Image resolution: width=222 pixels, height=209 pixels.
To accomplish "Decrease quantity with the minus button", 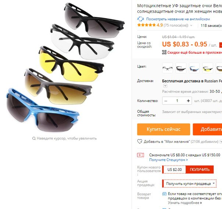I will pos(166,101).
